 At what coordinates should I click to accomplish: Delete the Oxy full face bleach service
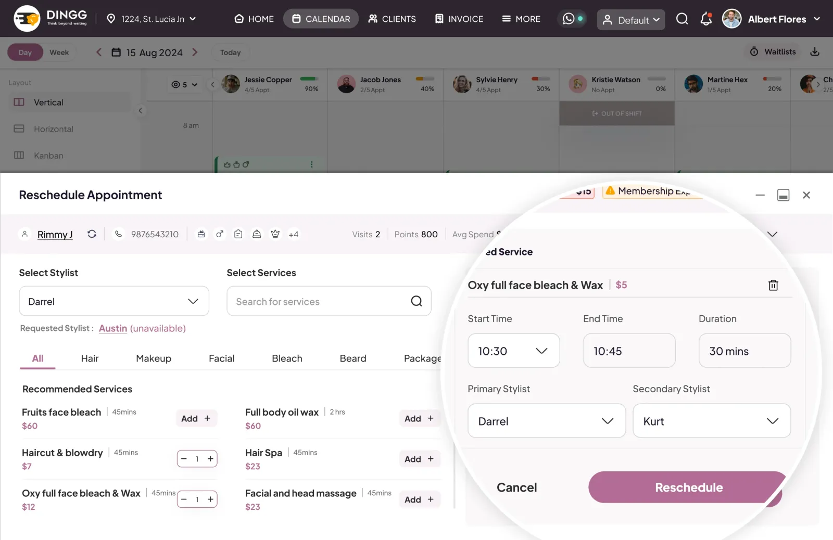(x=773, y=285)
